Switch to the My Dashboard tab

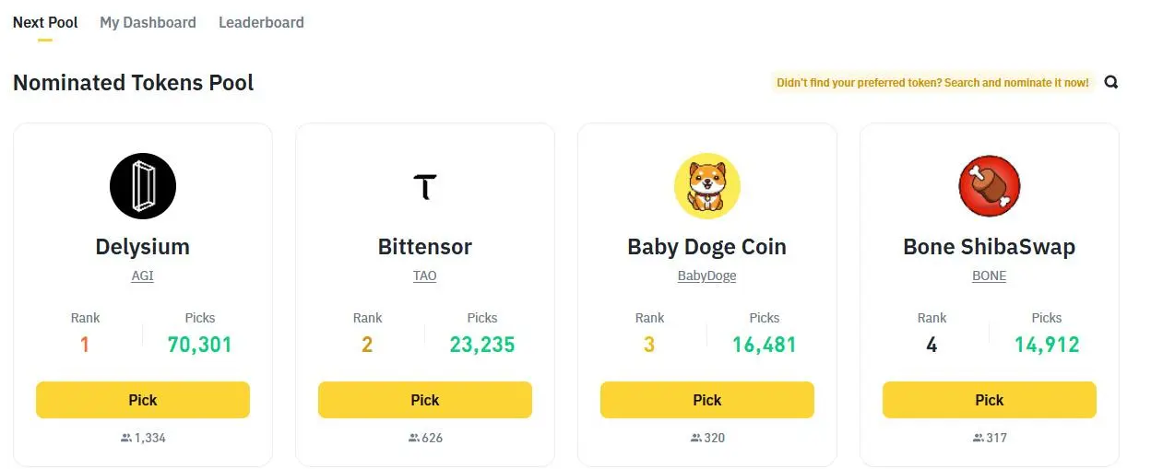[148, 22]
